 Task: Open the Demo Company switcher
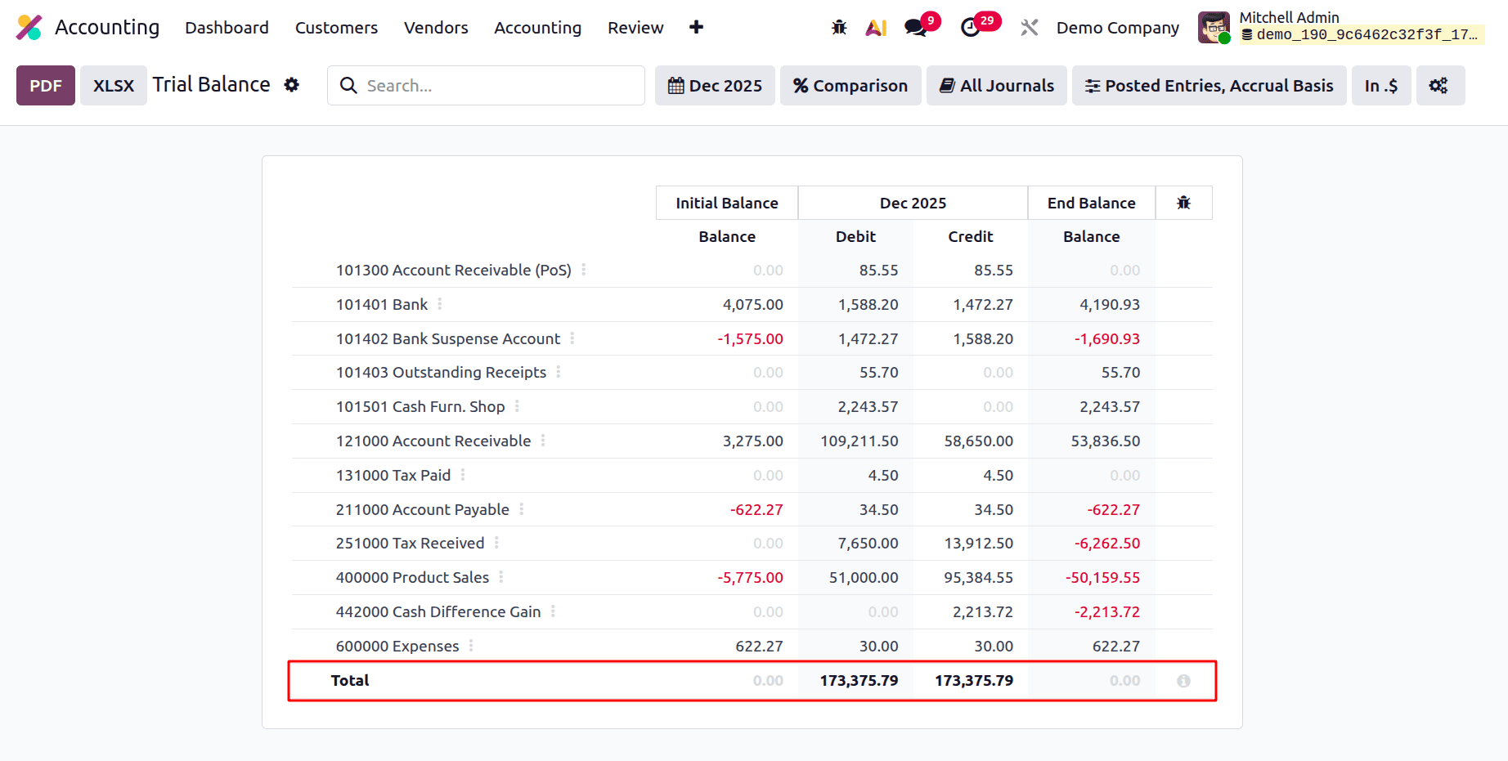coord(1117,28)
